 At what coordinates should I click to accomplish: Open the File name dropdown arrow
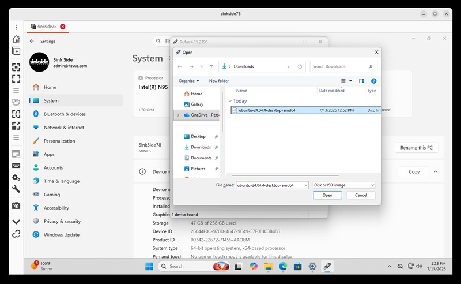(x=306, y=185)
